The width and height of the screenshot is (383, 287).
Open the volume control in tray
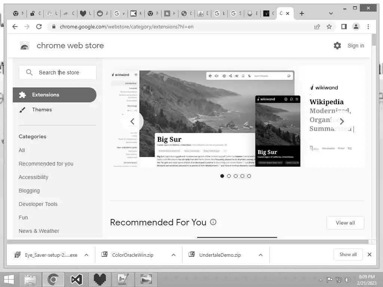[x=347, y=280]
